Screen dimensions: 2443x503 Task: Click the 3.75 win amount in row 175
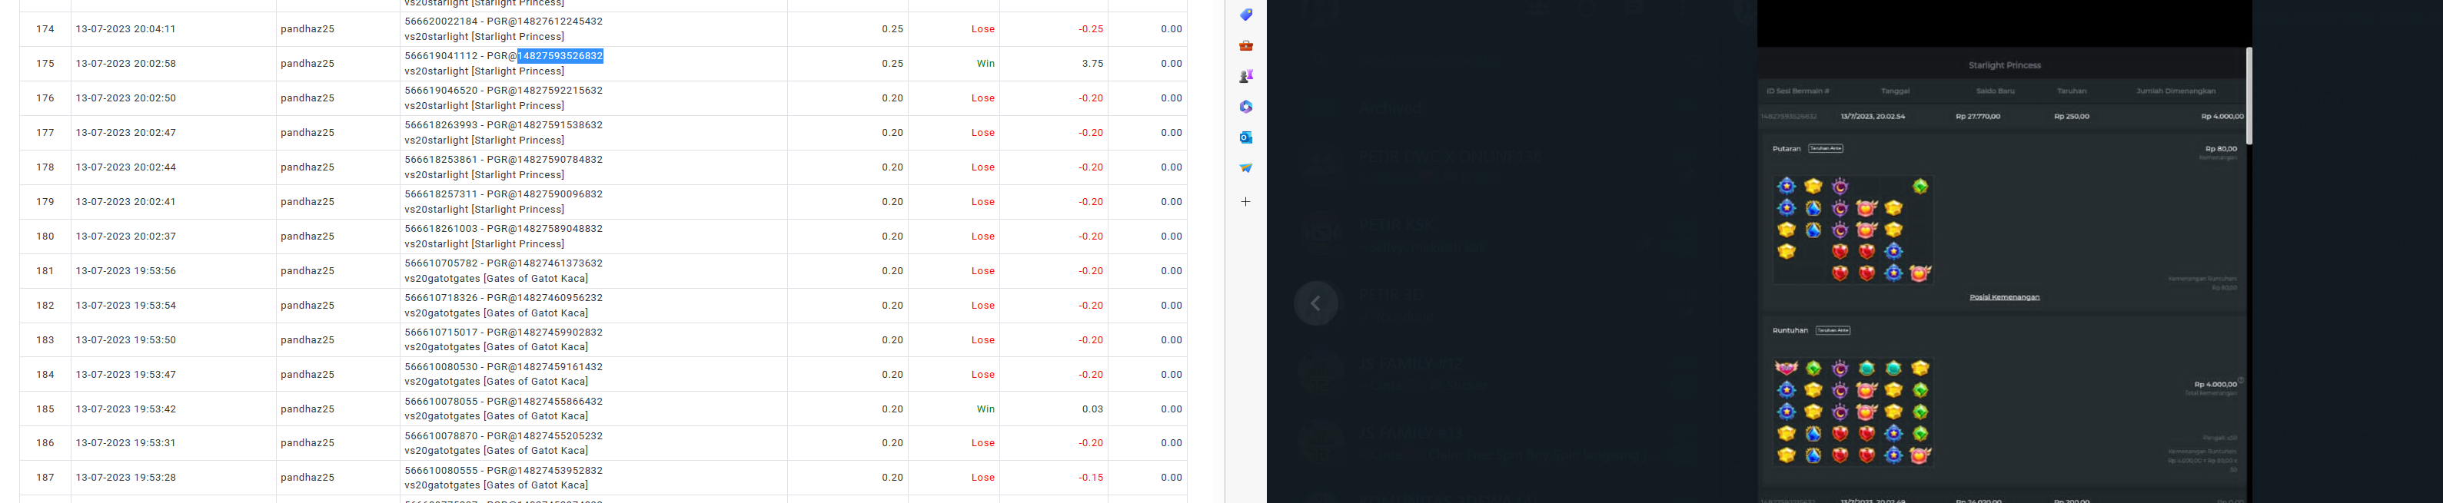[1092, 64]
